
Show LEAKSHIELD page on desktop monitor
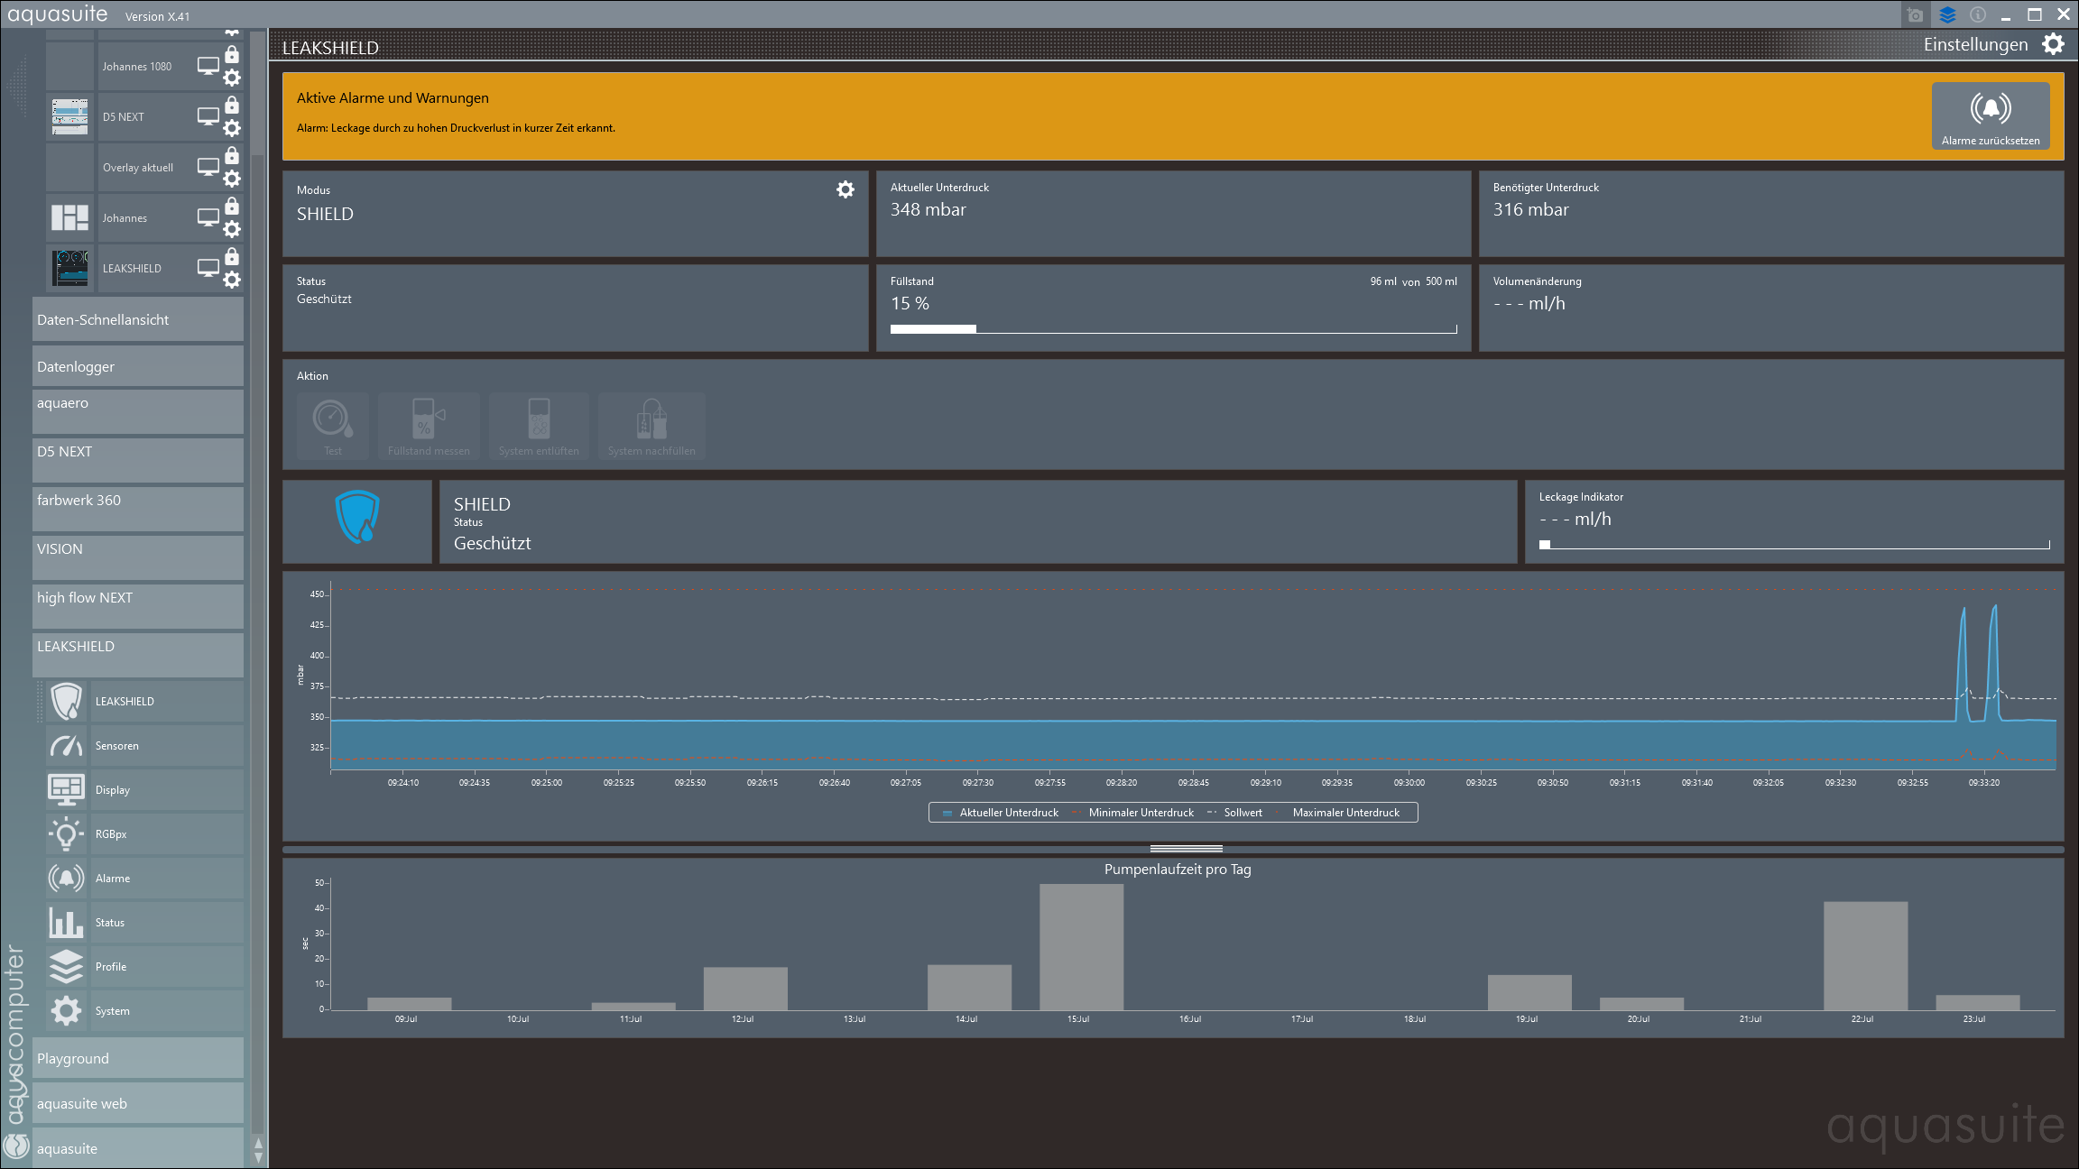click(x=208, y=269)
